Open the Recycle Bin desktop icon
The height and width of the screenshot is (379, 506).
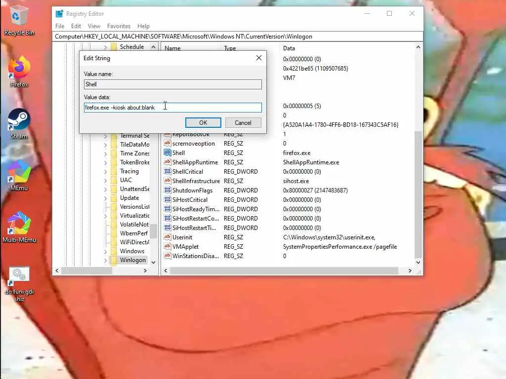pyautogui.click(x=19, y=20)
